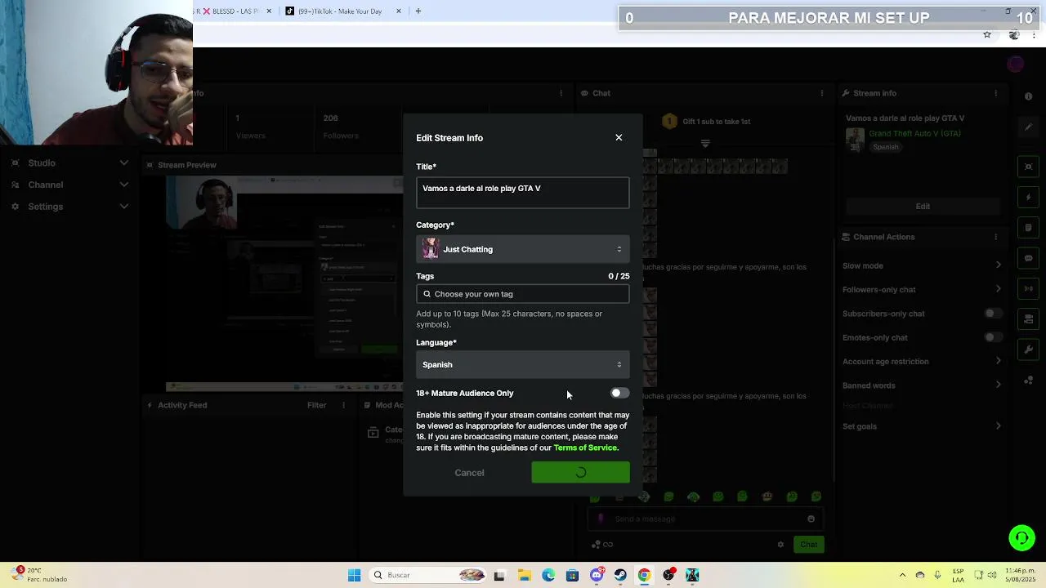Toggle Subscribers-only chat switch
Image resolution: width=1046 pixels, height=588 pixels.
click(993, 314)
